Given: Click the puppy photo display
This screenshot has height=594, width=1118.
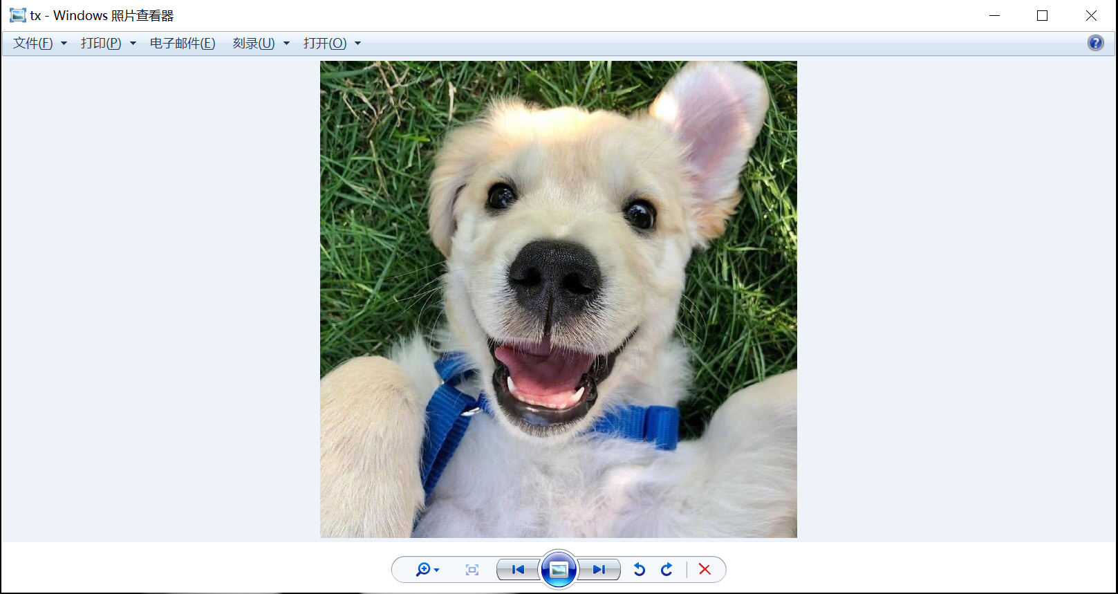Looking at the screenshot, I should coord(559,299).
